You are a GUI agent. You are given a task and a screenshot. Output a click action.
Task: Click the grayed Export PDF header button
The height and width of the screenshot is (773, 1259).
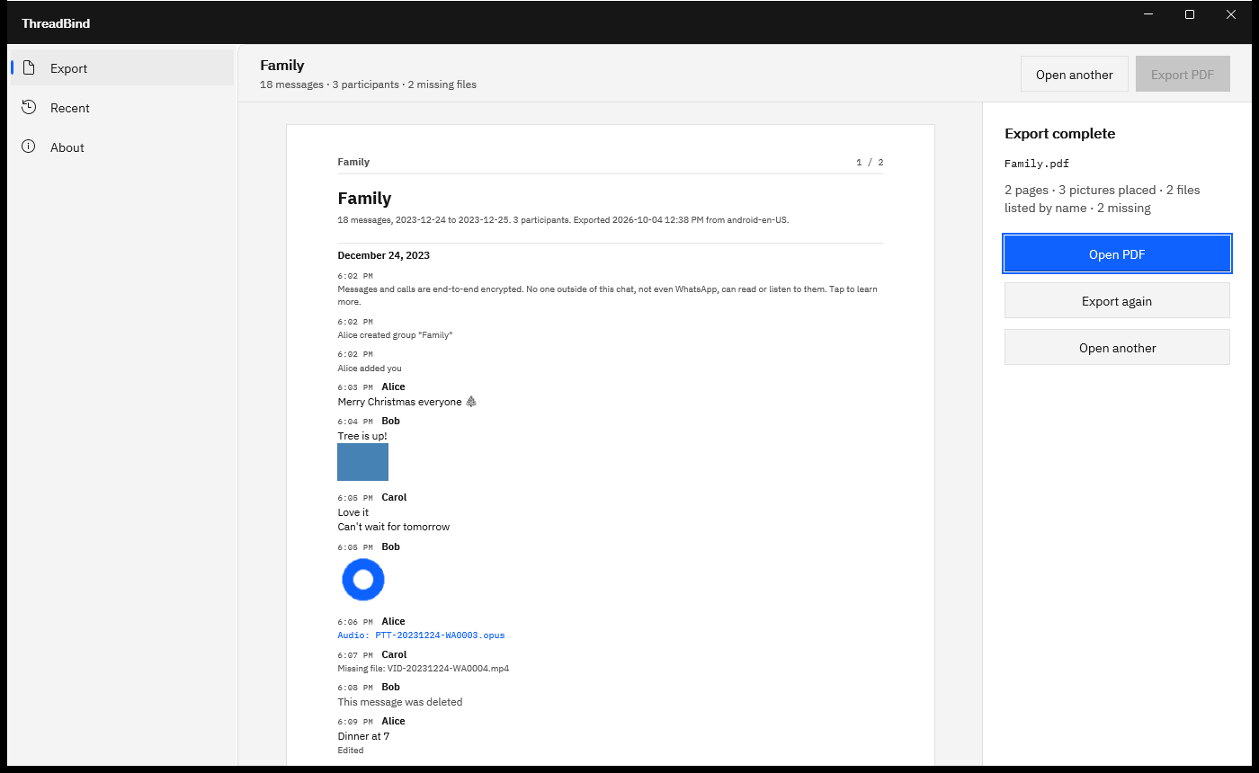click(1183, 75)
